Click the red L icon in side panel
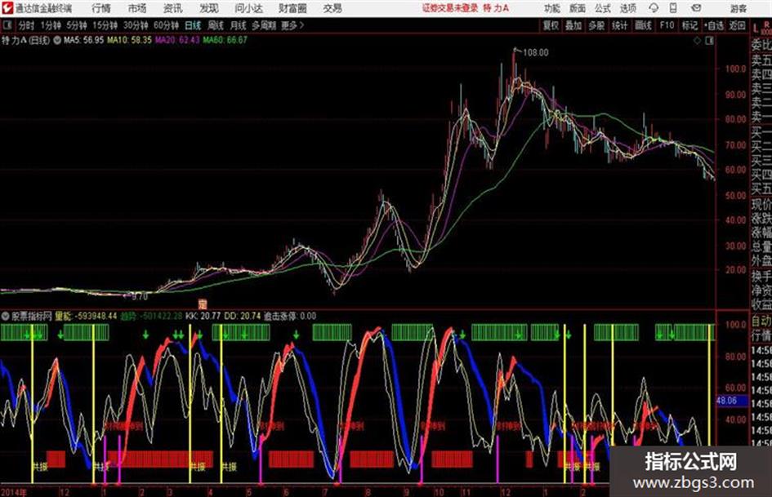This screenshot has width=772, height=497. 756,29
